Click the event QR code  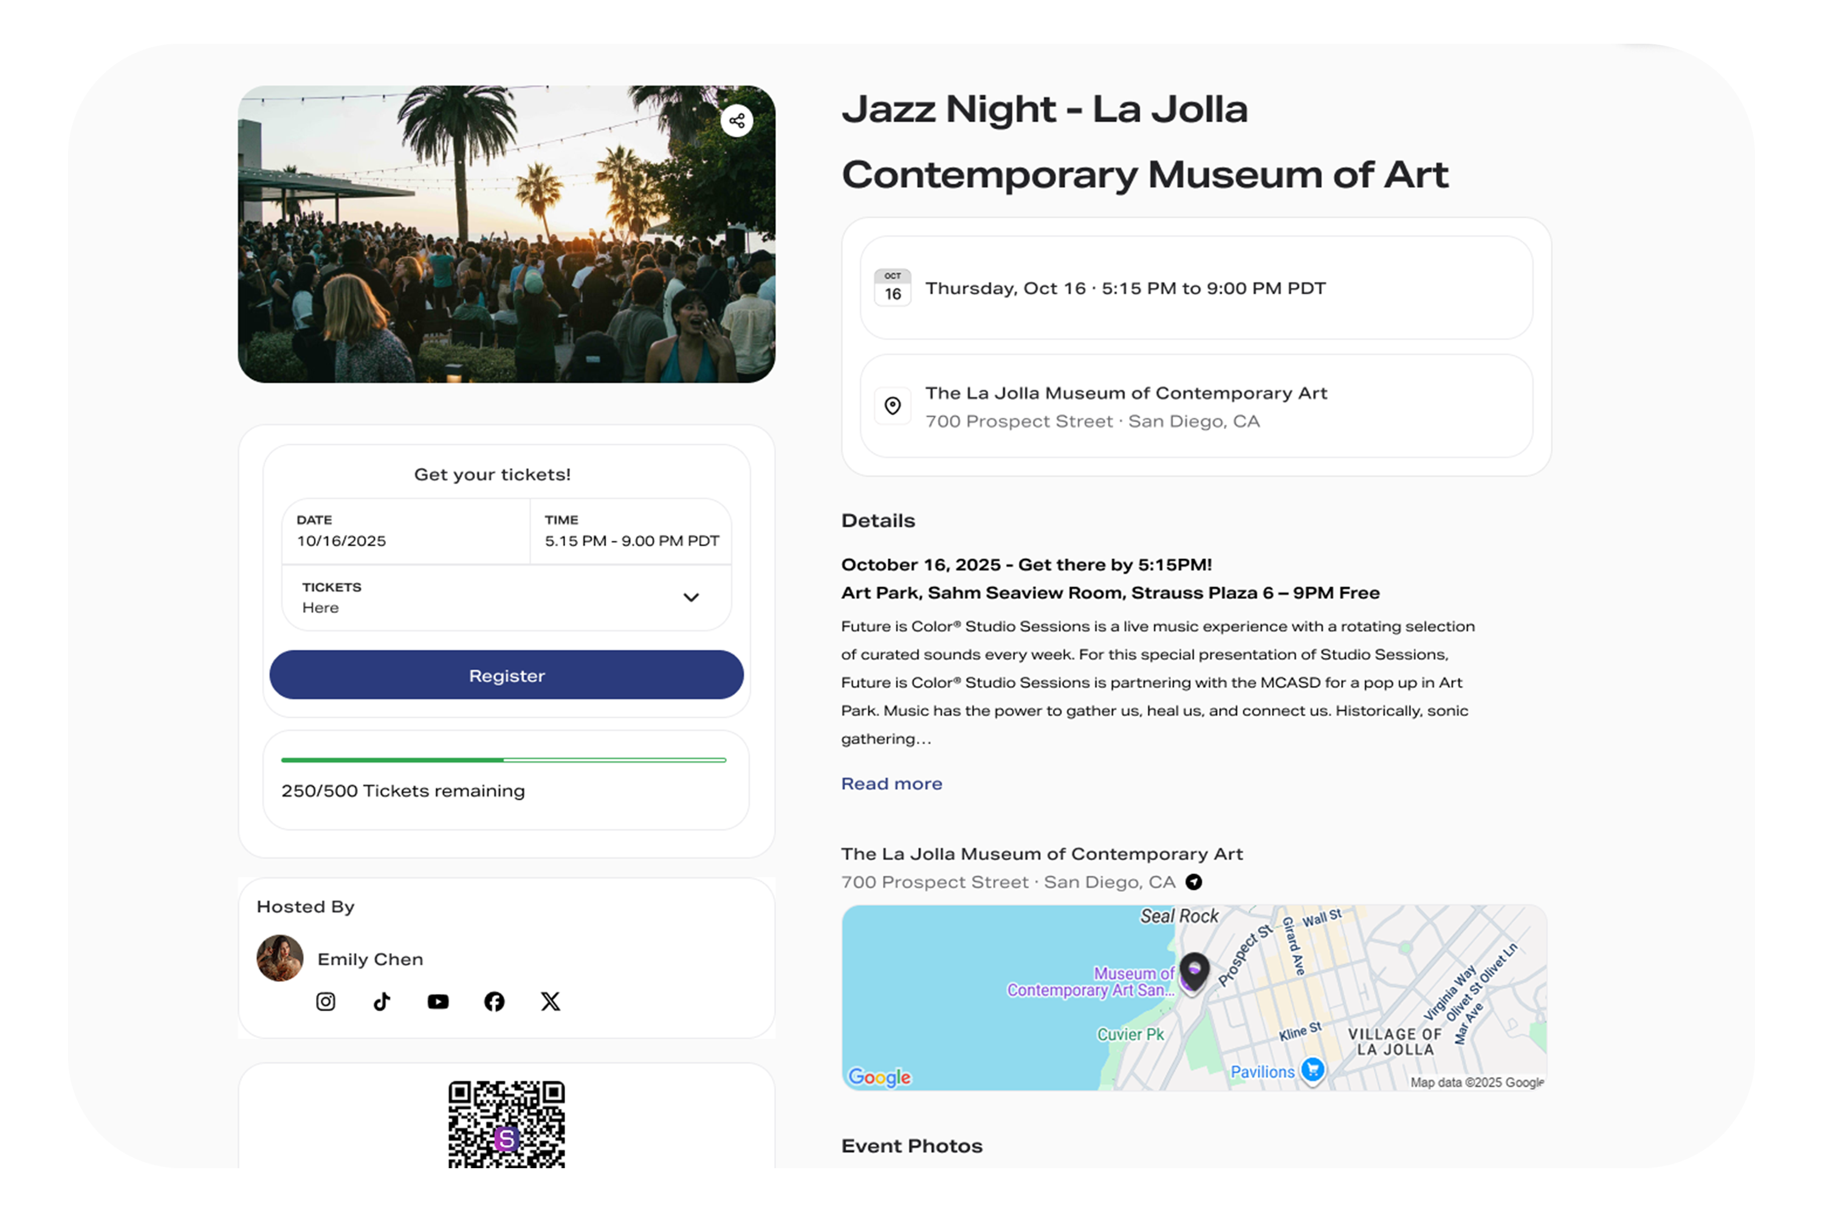pos(506,1123)
